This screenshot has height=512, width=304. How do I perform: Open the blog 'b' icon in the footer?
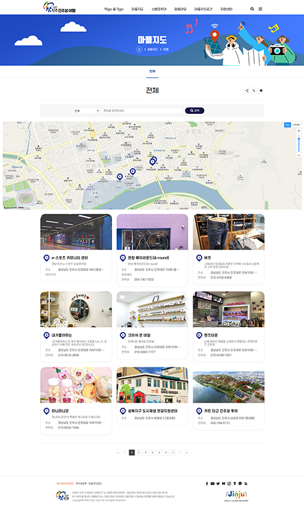[246, 484]
